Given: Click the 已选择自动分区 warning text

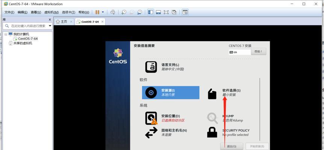Looking at the screenshot, I should [173, 120].
